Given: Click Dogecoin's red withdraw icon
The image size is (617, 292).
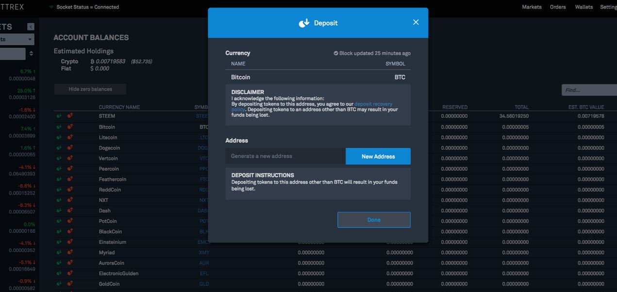Looking at the screenshot, I should pyautogui.click(x=70, y=147).
